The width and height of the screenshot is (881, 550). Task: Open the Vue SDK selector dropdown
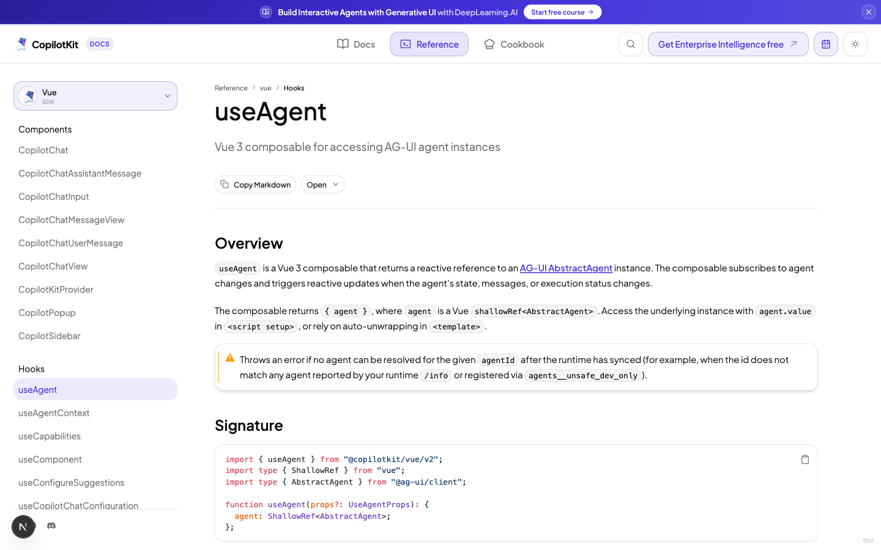point(95,96)
